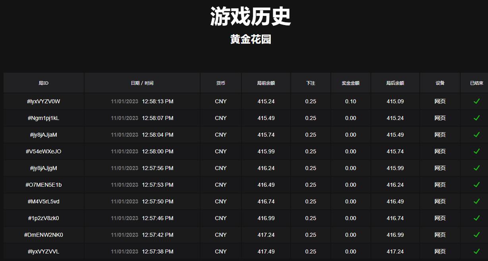Click the 局后余额 column header

(x=395, y=83)
